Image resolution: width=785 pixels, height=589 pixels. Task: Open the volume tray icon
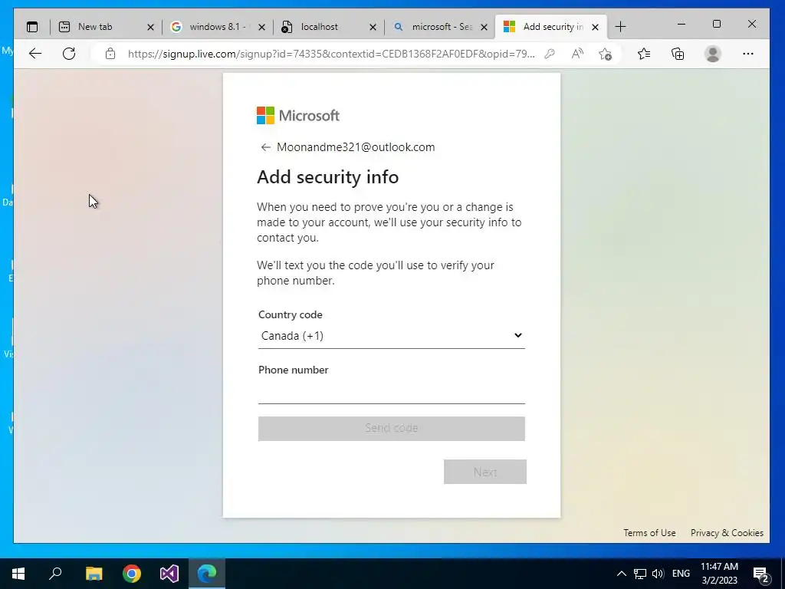coord(658,574)
